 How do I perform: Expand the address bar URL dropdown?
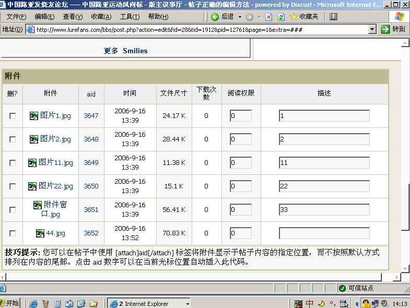[x=372, y=29]
